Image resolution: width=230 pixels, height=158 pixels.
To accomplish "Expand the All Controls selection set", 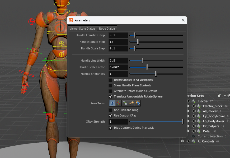I will pos(182,141).
